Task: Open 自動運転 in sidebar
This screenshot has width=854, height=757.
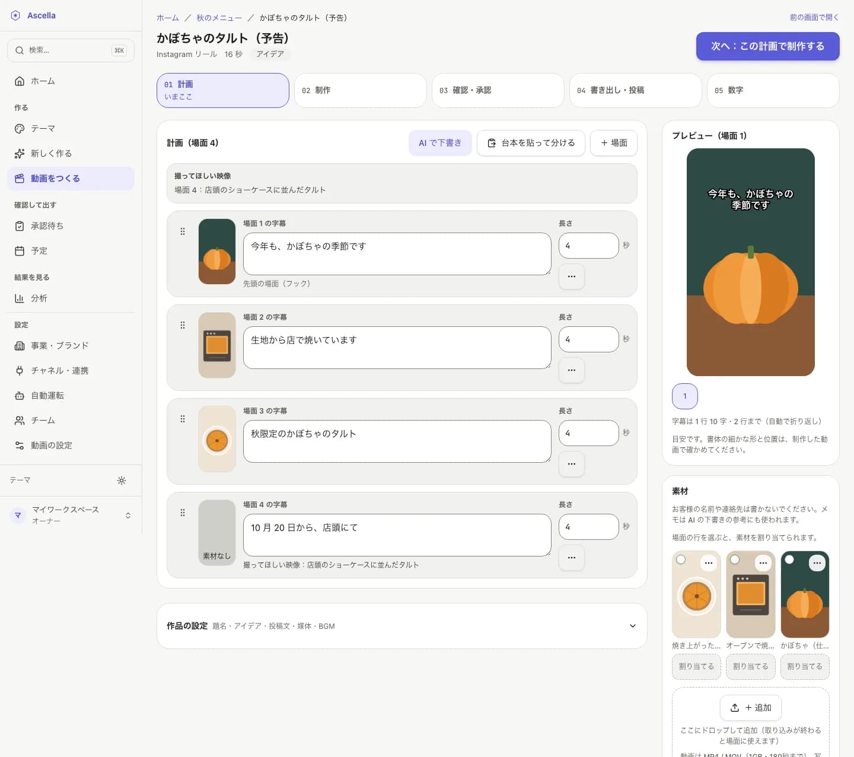Action: coord(71,396)
